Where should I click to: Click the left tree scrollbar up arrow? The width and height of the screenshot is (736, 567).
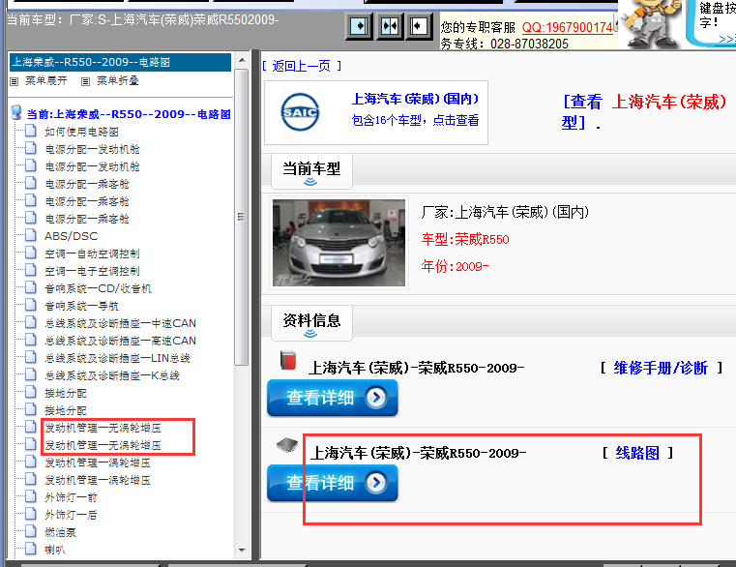[241, 60]
